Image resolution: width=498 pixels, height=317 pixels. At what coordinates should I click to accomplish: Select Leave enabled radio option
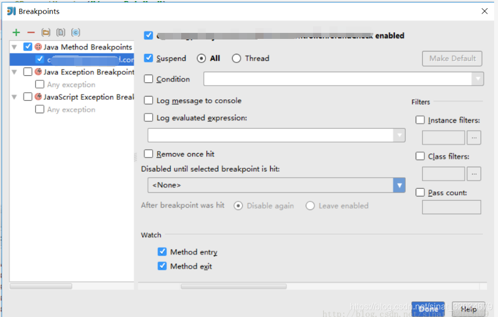point(310,206)
